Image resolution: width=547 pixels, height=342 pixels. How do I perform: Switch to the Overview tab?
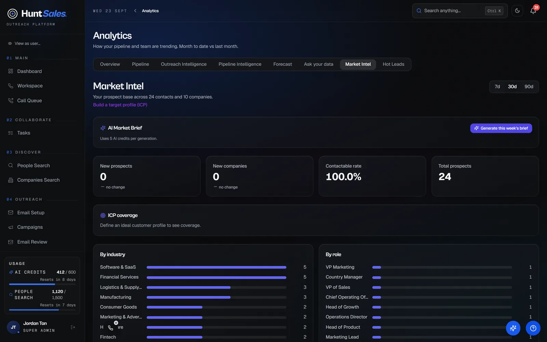pyautogui.click(x=110, y=64)
